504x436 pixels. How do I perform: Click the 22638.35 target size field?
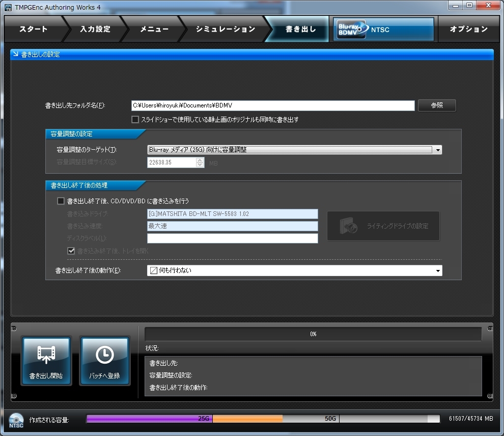click(172, 162)
